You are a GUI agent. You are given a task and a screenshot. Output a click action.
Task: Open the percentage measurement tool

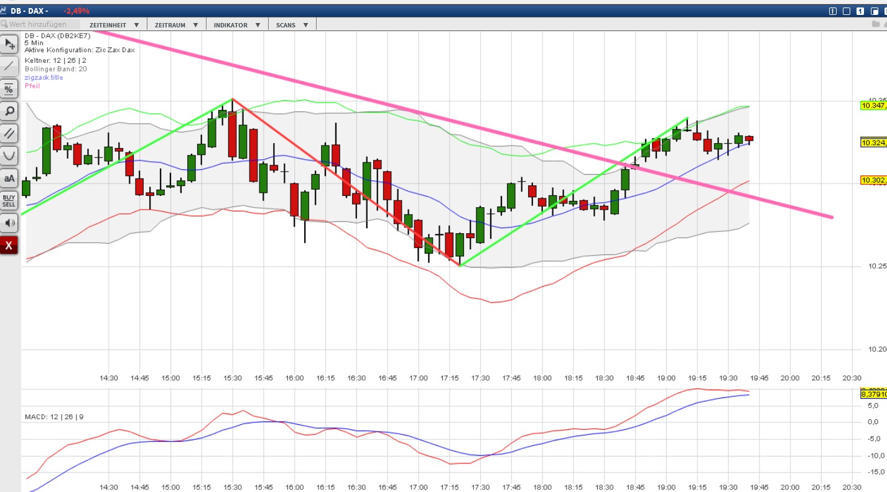(9, 89)
